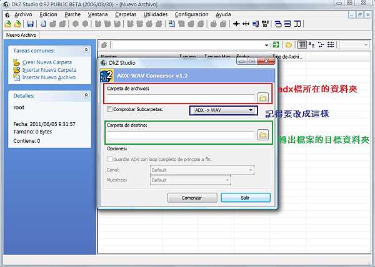Click the root folder name under Detalles
375x267 pixels.
(x=19, y=107)
